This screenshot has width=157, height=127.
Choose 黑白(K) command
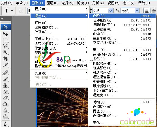pyautogui.click(x=122, y=50)
